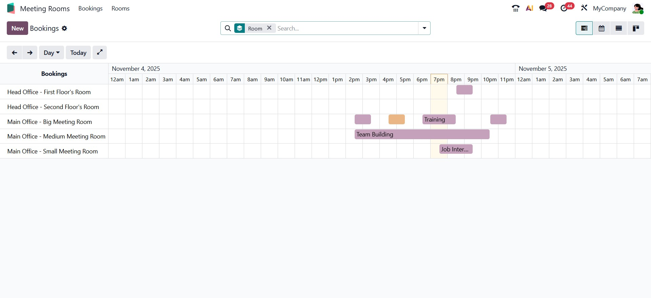Image resolution: width=651 pixels, height=298 pixels.
Task: Remove the Room filter facet
Action: tap(269, 28)
